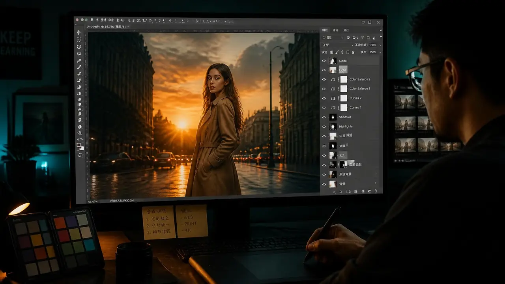Image resolution: width=505 pixels, height=284 pixels.
Task: Filter layers by type (T) icon
Action: [363, 38]
